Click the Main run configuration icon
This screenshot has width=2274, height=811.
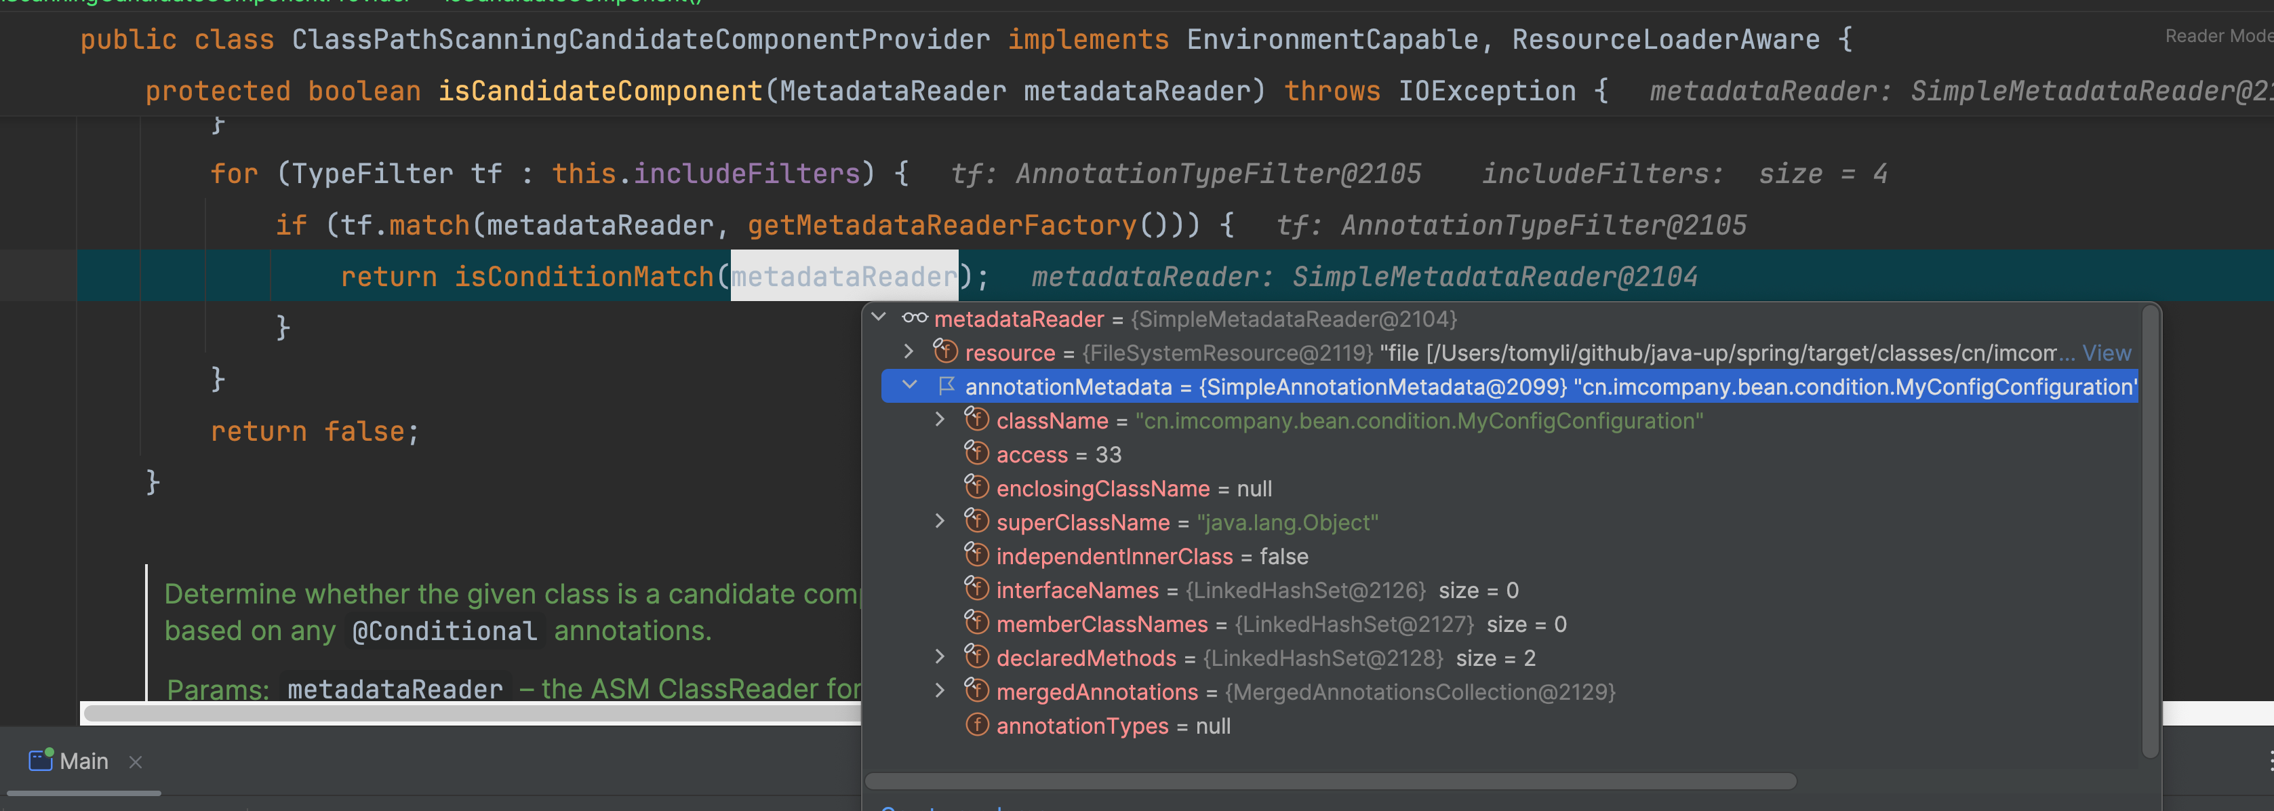tap(41, 759)
